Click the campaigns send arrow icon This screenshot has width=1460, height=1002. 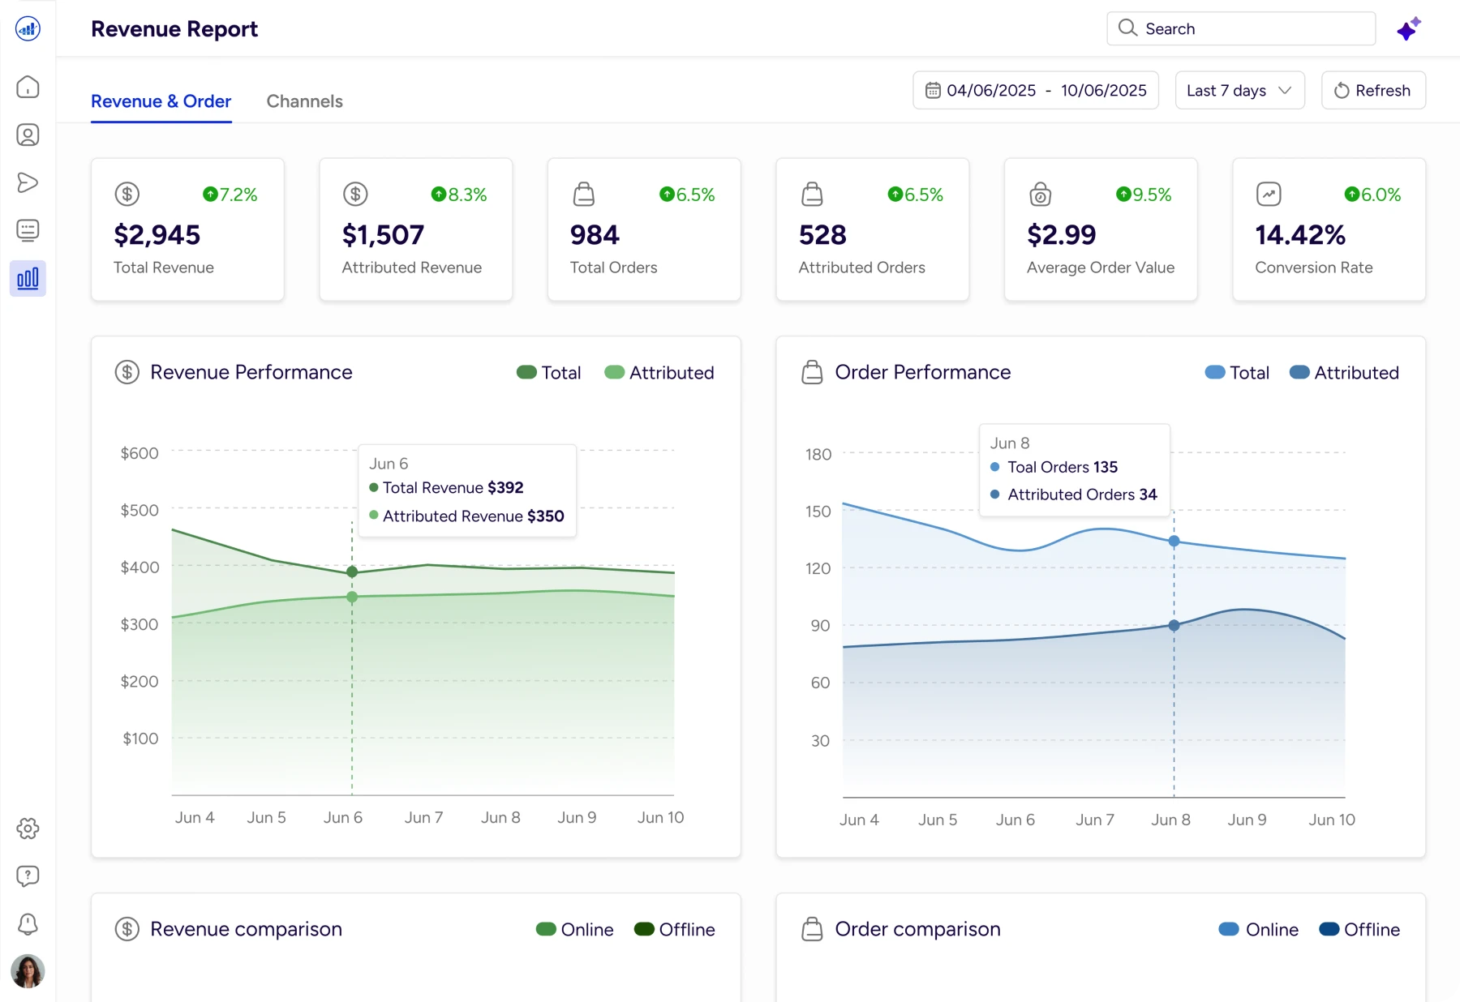[28, 182]
